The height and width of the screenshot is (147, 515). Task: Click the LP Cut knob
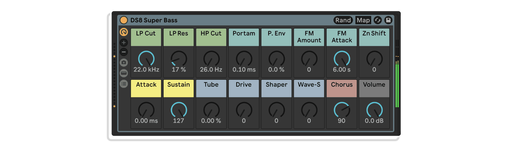pos(146,58)
